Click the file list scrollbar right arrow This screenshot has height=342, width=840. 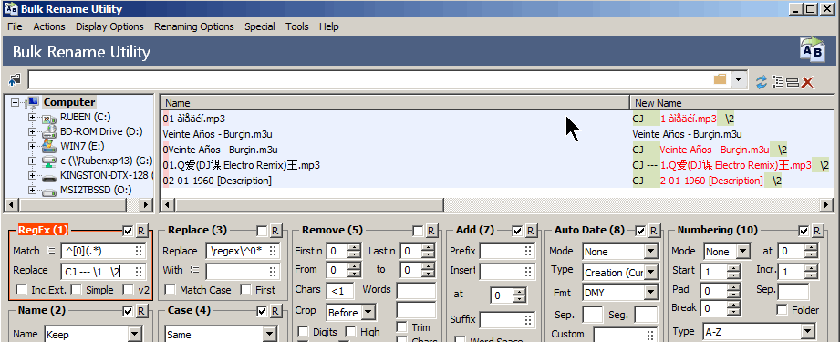click(827, 205)
